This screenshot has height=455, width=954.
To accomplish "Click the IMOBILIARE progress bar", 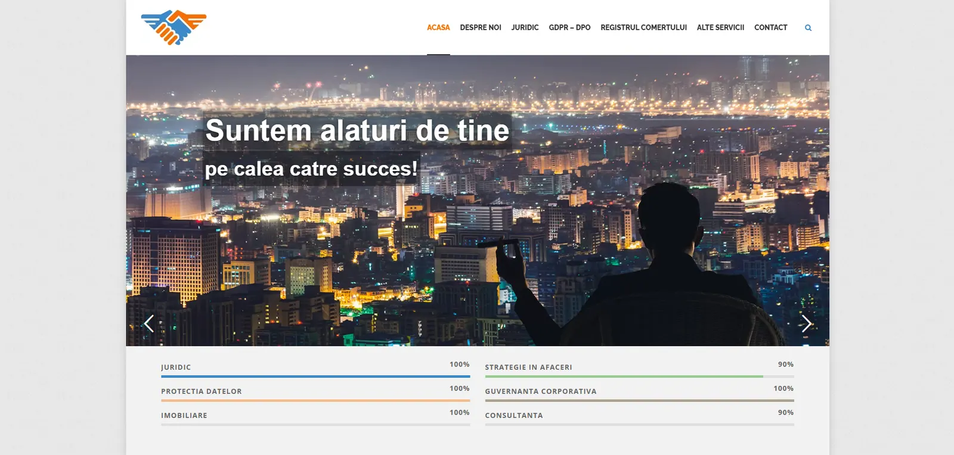I will coord(315,425).
